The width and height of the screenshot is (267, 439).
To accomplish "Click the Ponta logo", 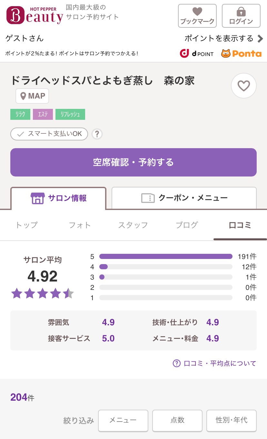I will tap(241, 53).
